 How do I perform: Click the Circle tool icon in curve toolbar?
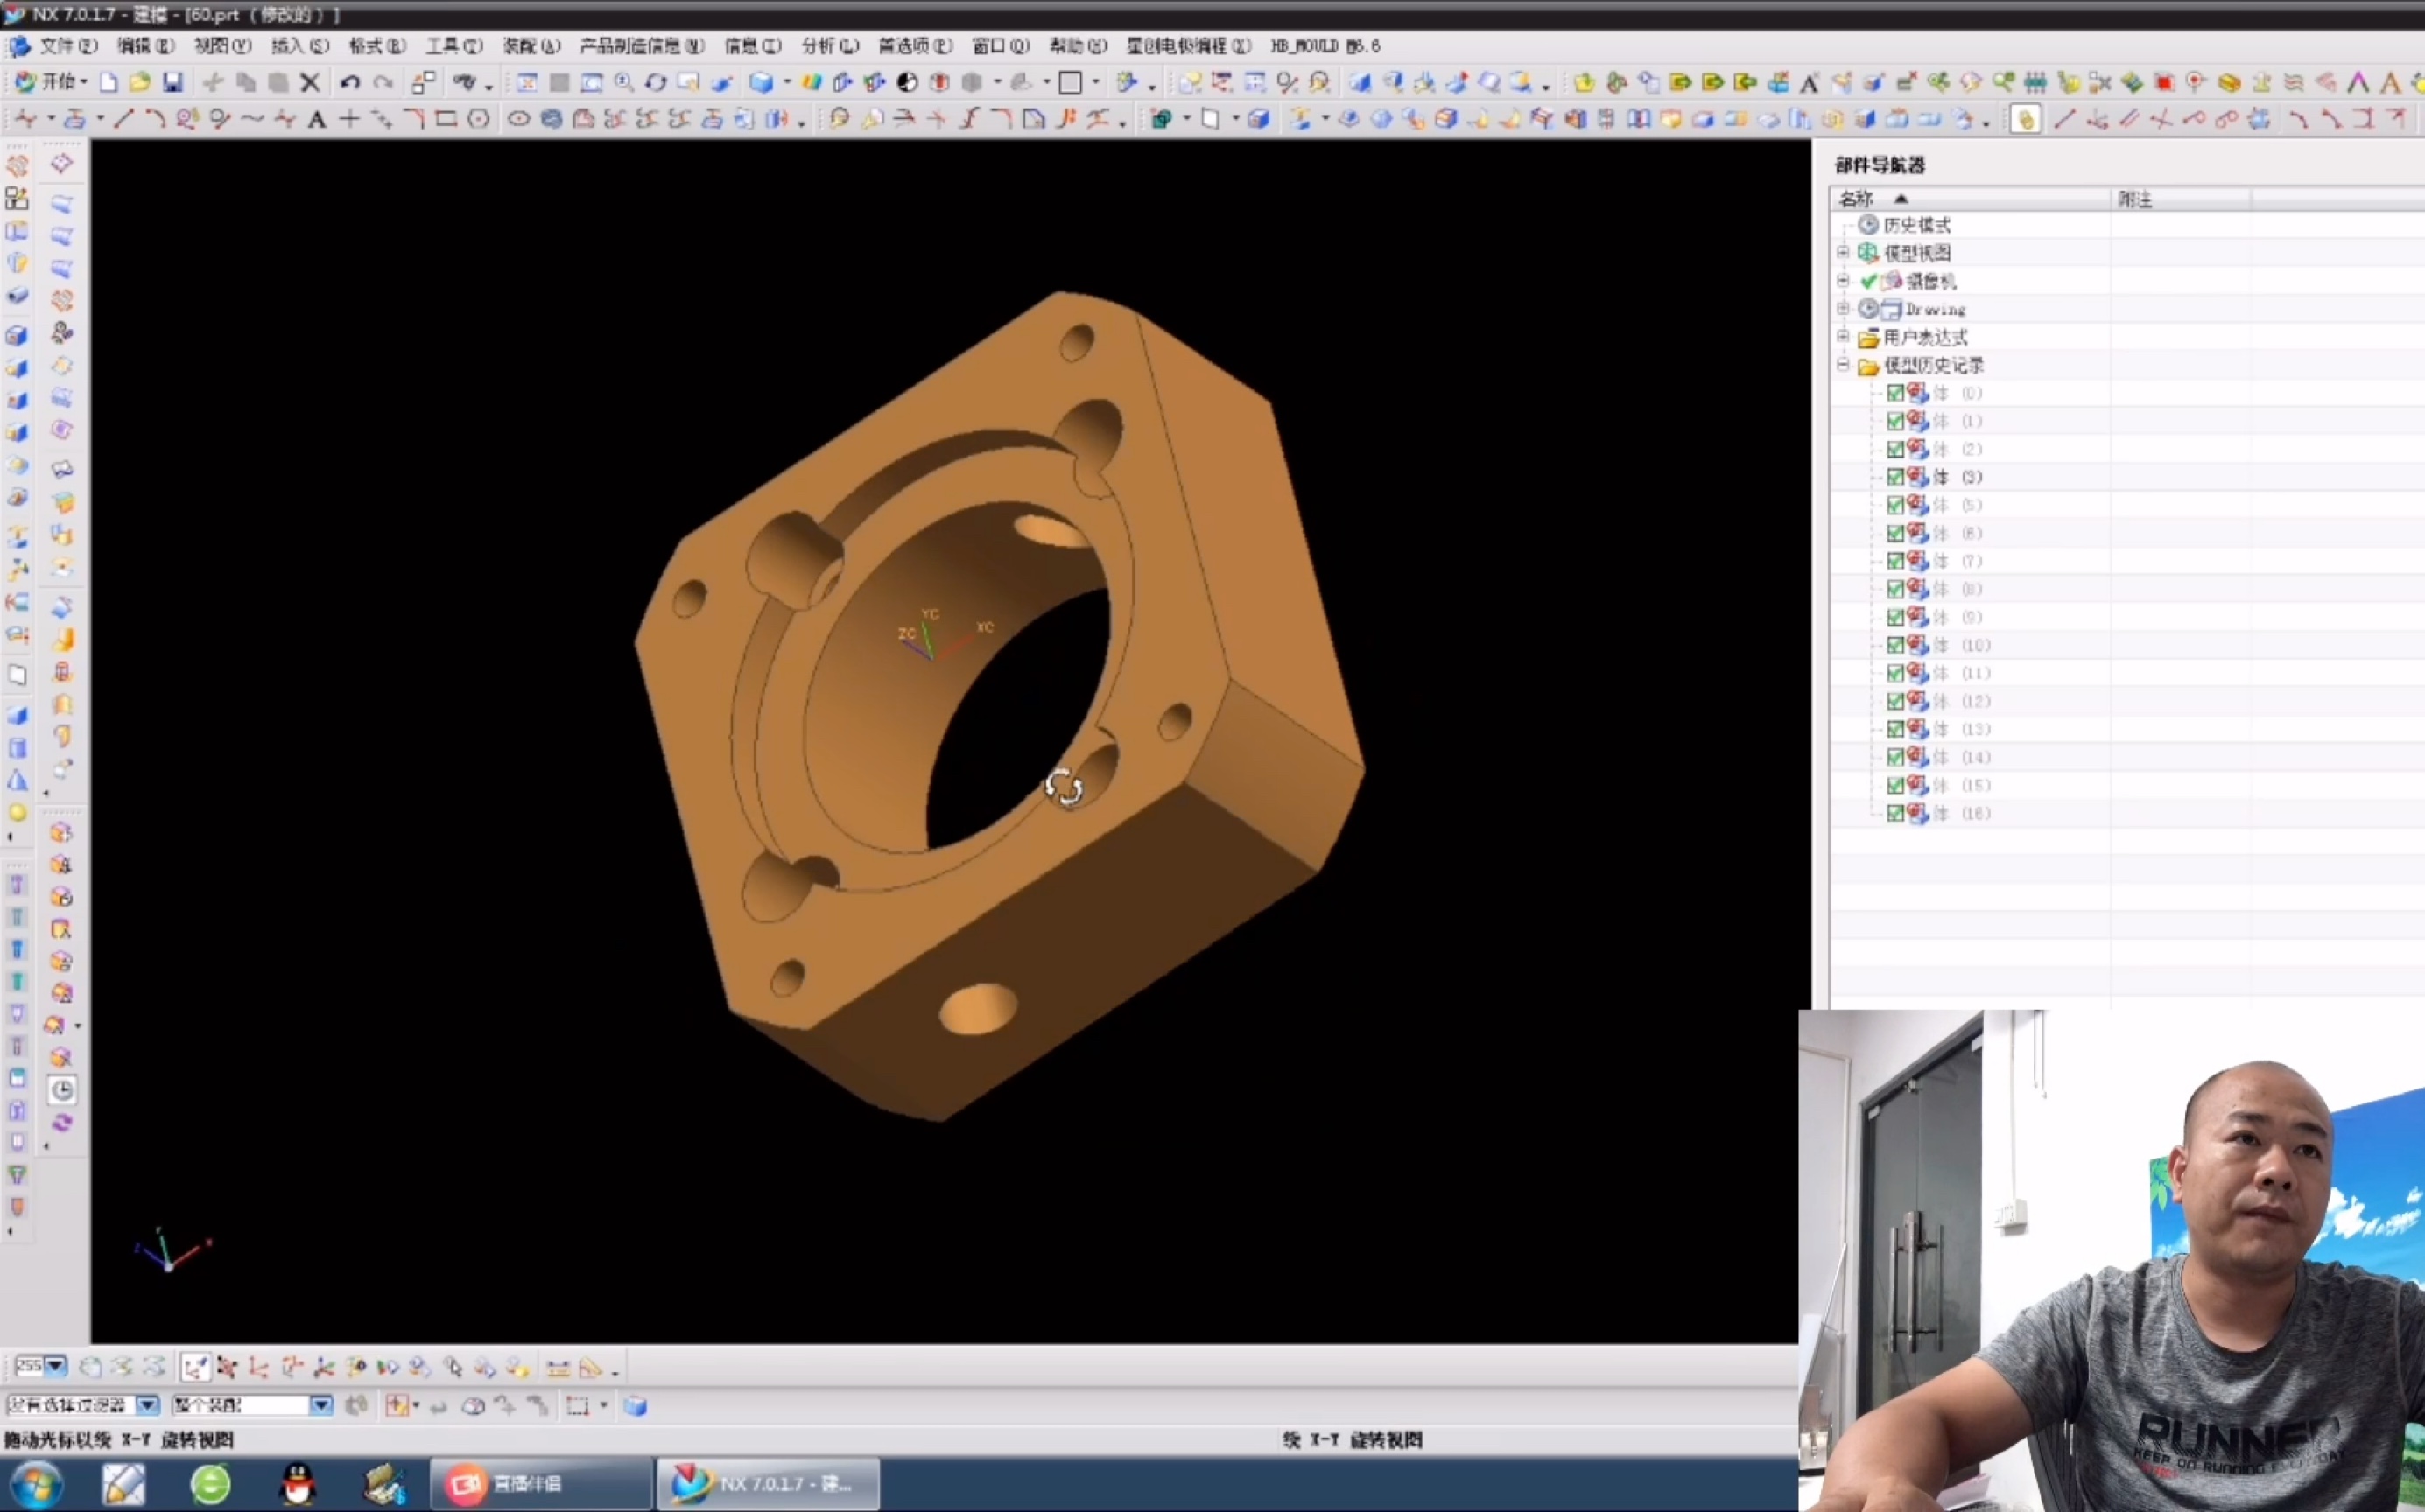pos(479,120)
